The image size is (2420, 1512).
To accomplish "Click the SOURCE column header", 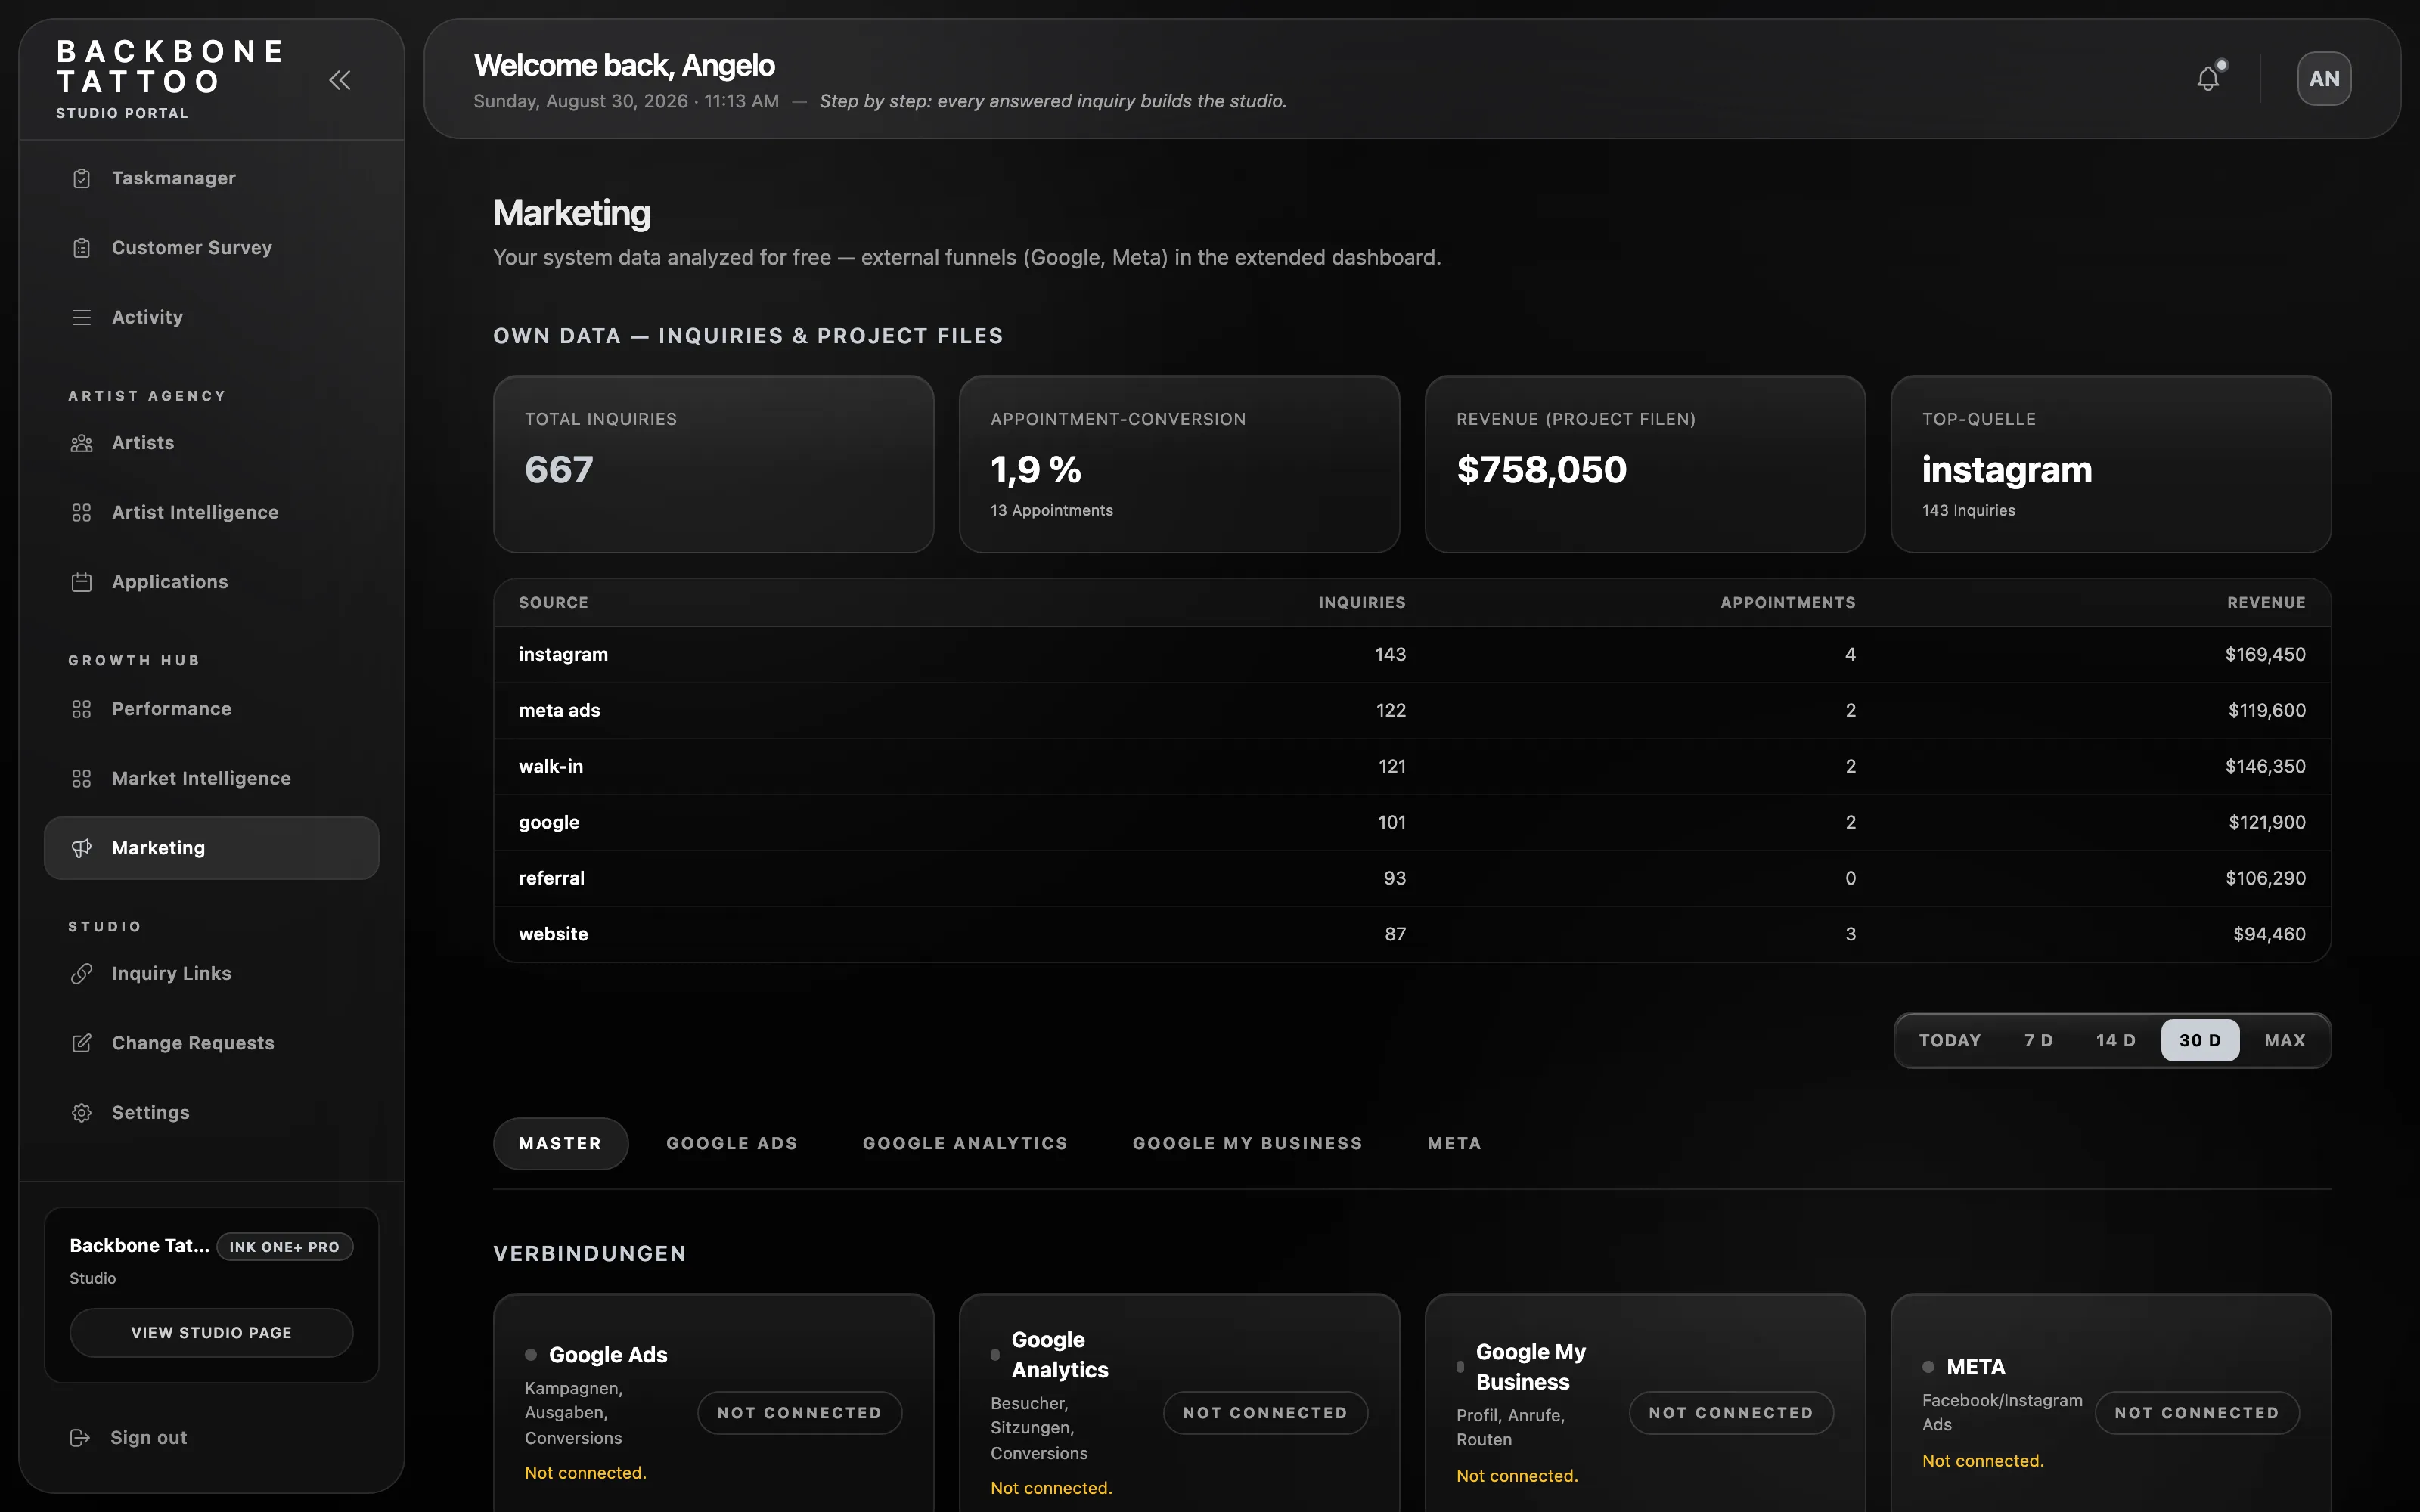I will (553, 603).
